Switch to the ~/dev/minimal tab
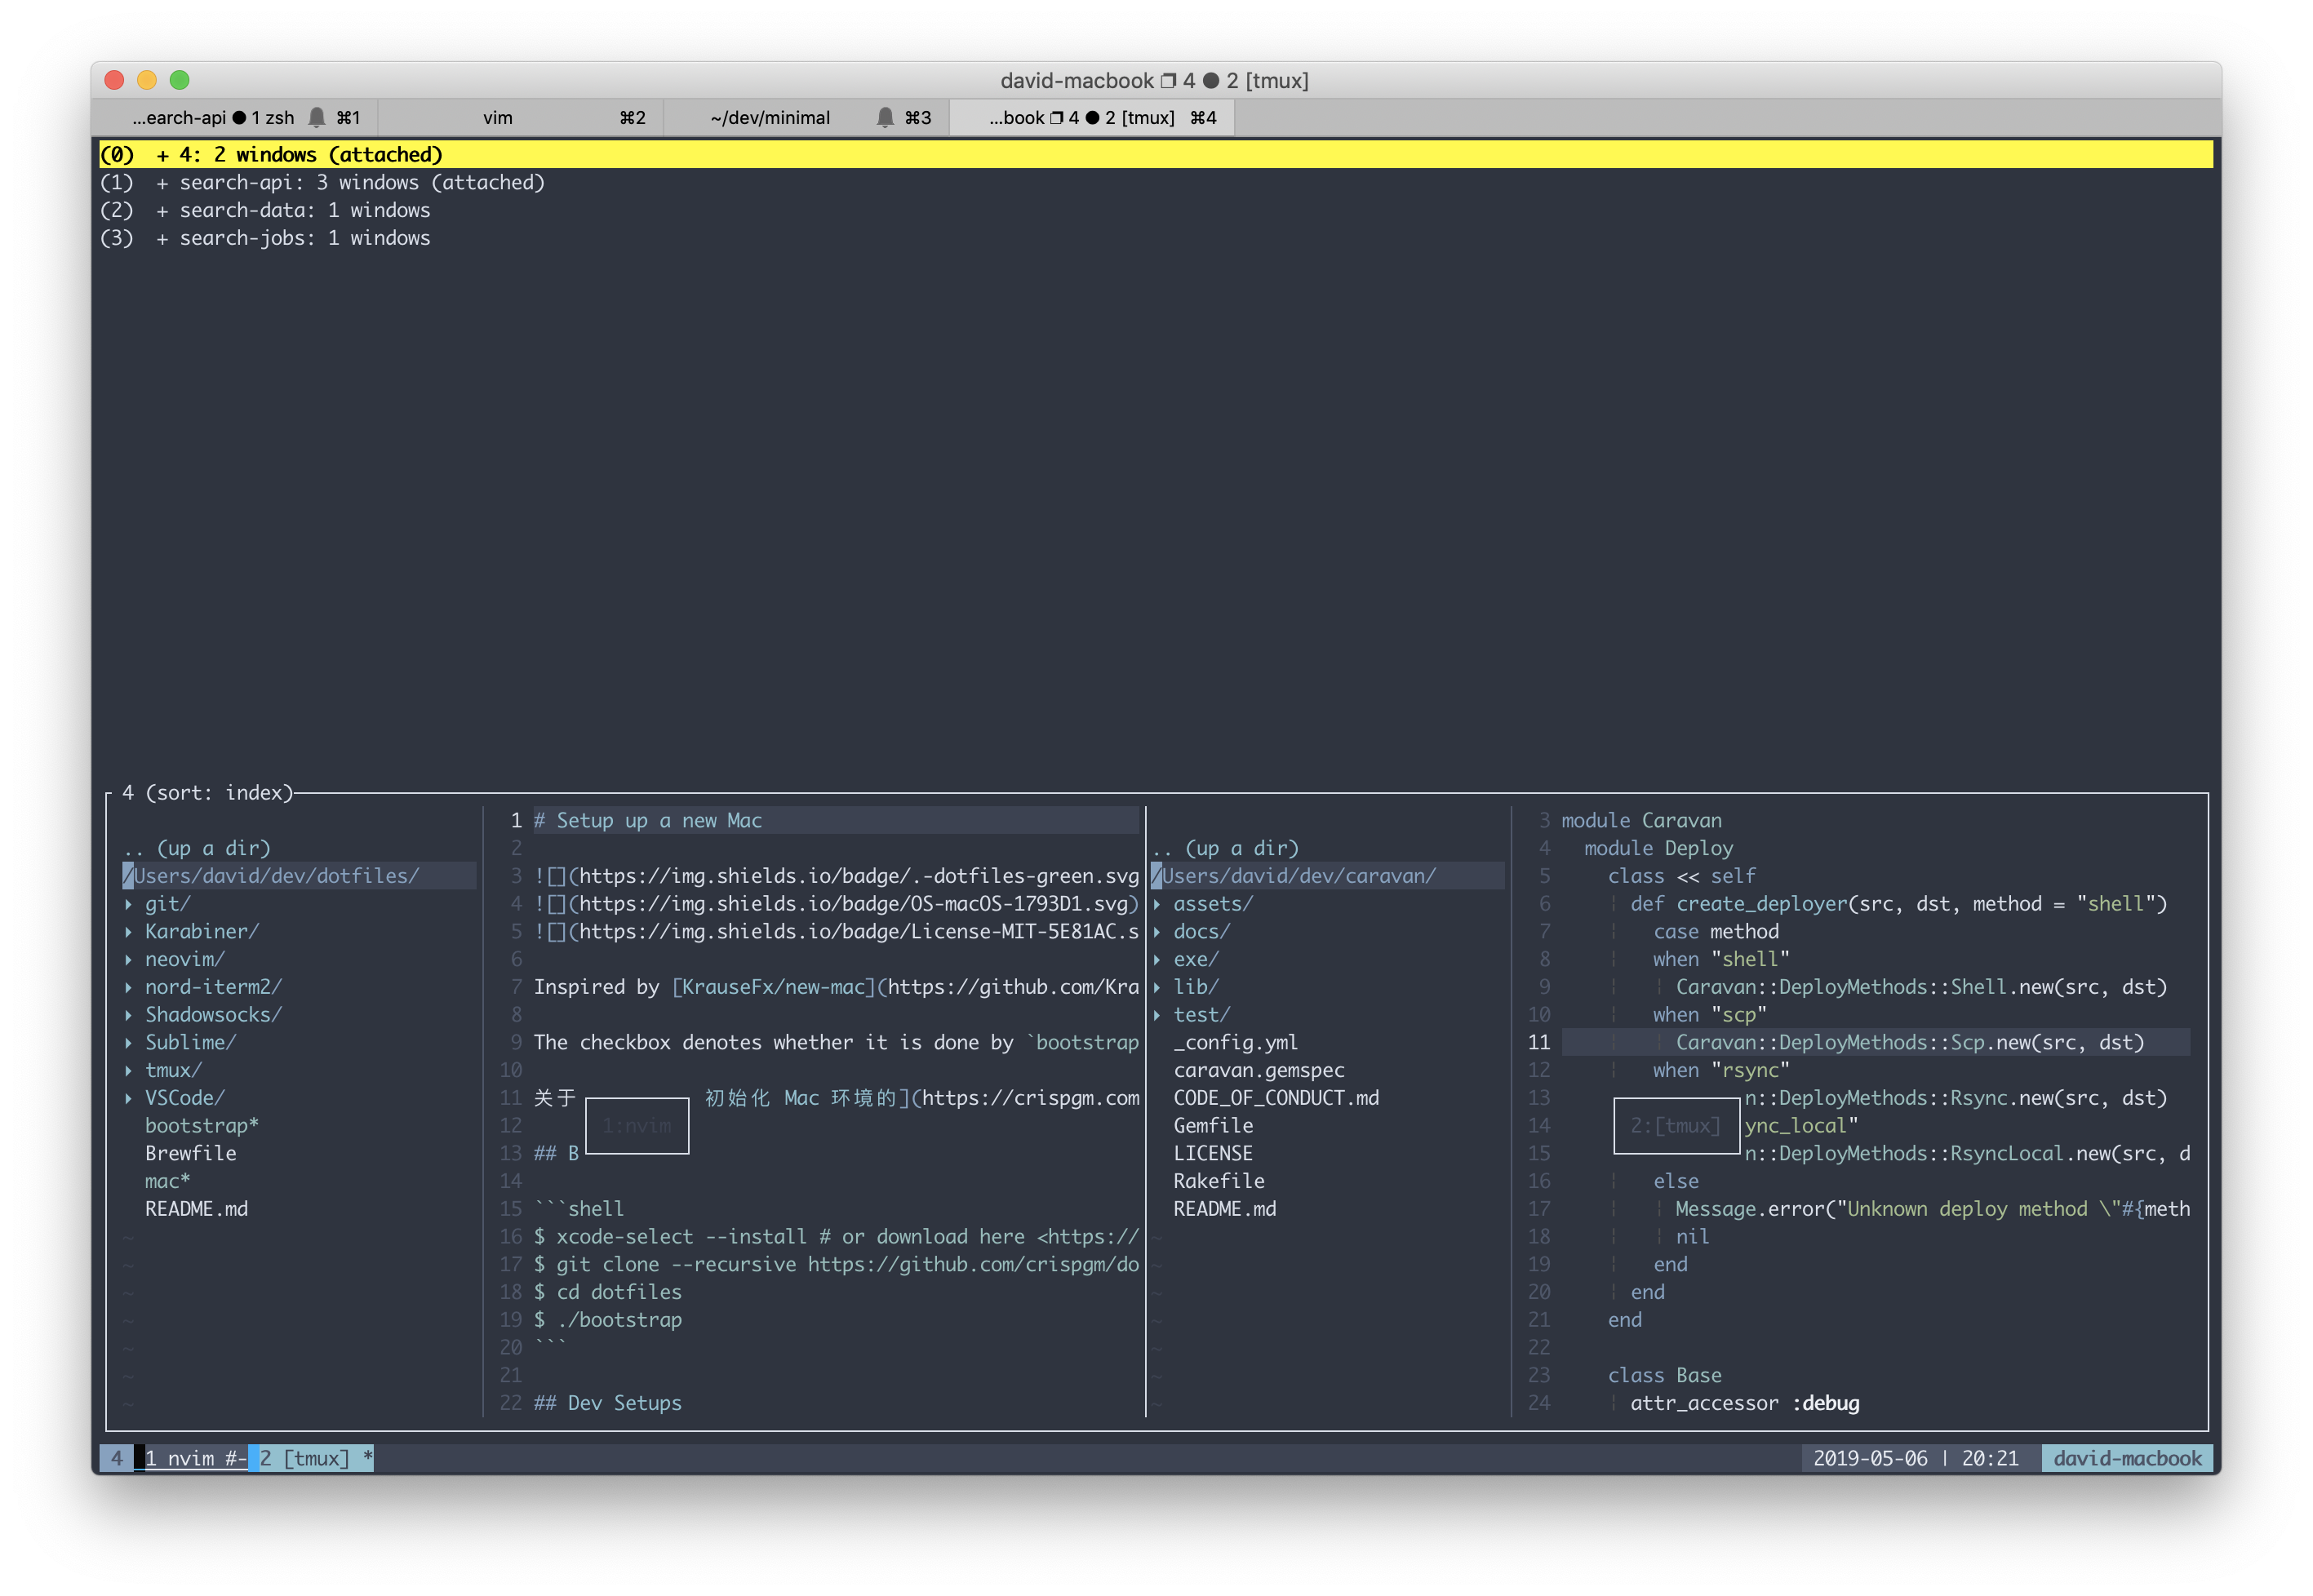2313x1596 pixels. (x=805, y=117)
